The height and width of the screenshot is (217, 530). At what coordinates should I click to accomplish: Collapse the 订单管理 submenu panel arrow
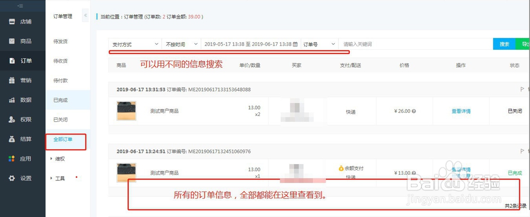(85, 15)
